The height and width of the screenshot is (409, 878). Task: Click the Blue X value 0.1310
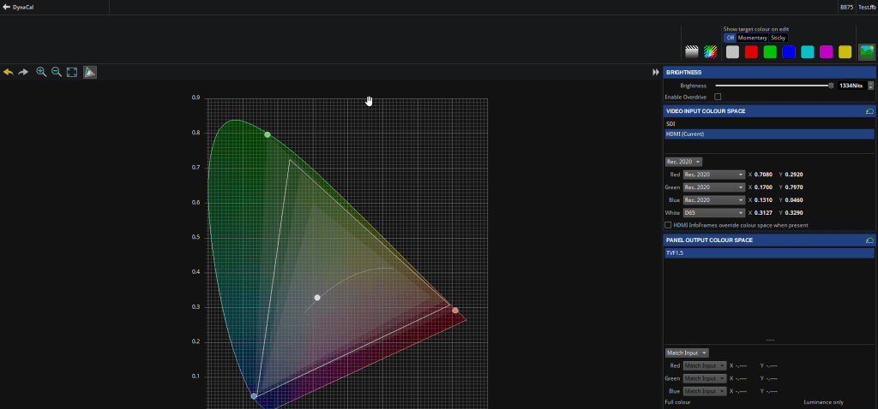coord(763,200)
